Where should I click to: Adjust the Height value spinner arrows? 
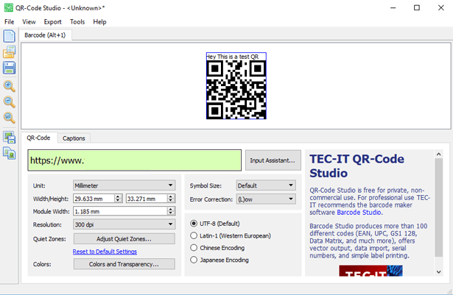coord(171,199)
